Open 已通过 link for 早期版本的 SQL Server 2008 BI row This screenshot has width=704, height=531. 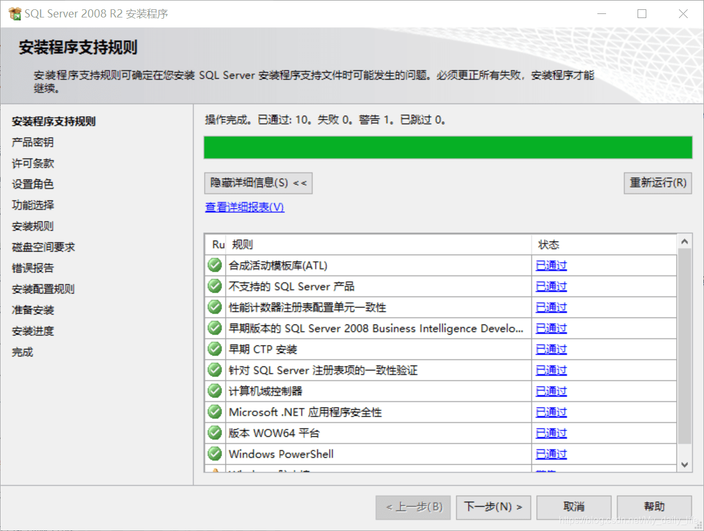[551, 328]
